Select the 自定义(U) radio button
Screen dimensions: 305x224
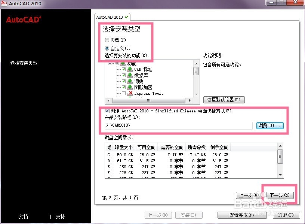[x=107, y=48]
